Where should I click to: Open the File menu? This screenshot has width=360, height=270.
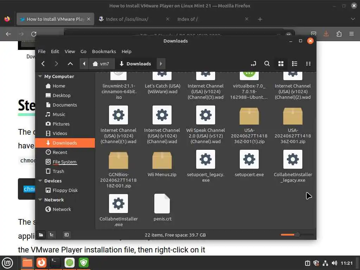tap(41, 51)
